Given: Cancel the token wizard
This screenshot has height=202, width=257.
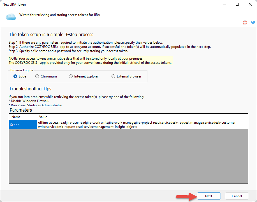Looking at the screenshot, I should 237,196.
